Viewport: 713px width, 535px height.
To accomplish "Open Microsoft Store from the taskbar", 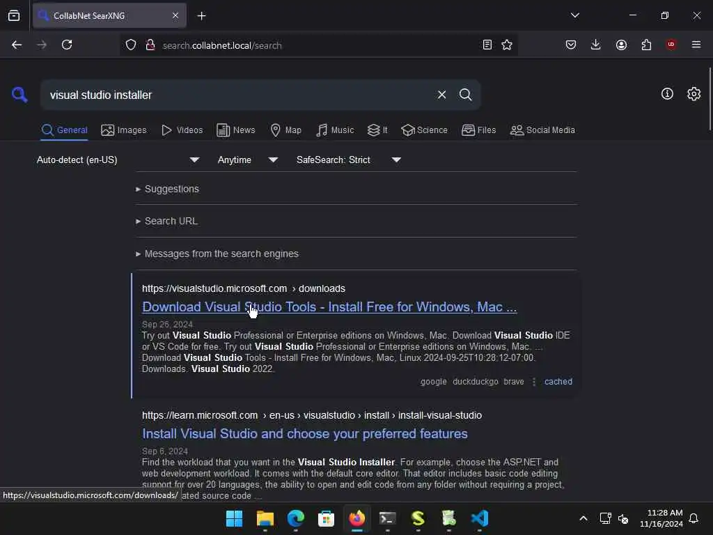I will 326,518.
